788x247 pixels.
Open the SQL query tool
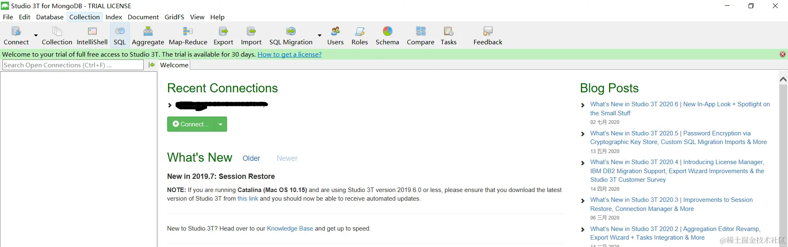[119, 36]
